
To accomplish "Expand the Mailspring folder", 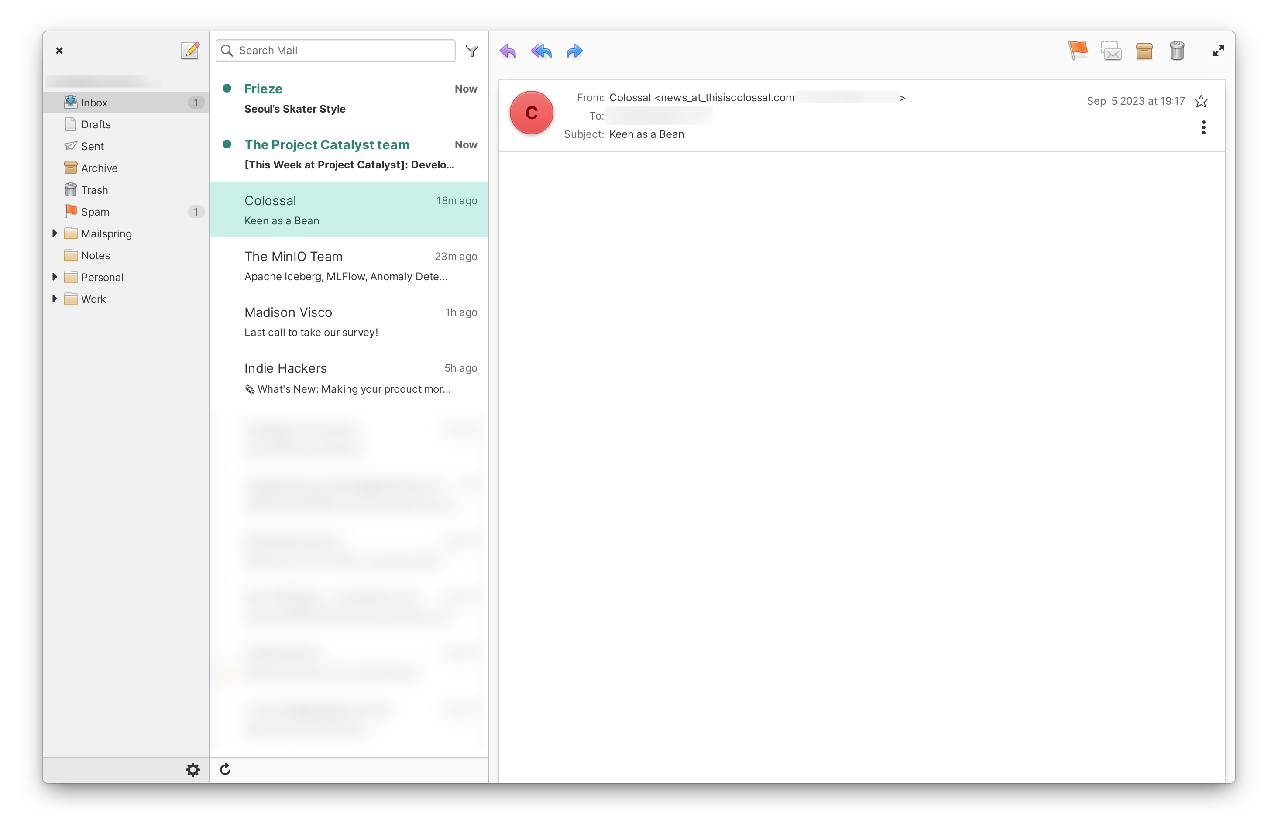I will (55, 233).
